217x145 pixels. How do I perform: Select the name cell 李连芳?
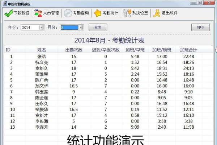(x=42, y=127)
